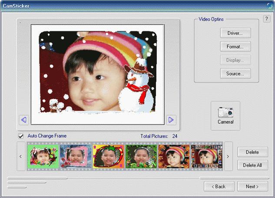Select the orange autumn frame thumbnail

(x=174, y=156)
